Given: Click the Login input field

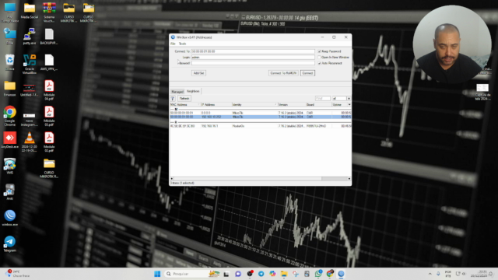Looking at the screenshot, I should click(253, 57).
